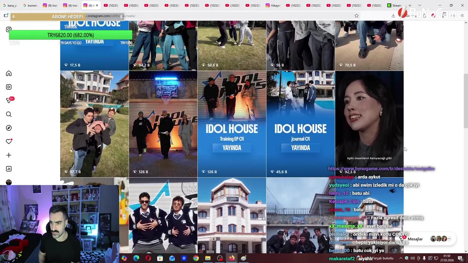The width and height of the screenshot is (468, 263).
Task: Open the white mansion building reel
Action: (232, 216)
